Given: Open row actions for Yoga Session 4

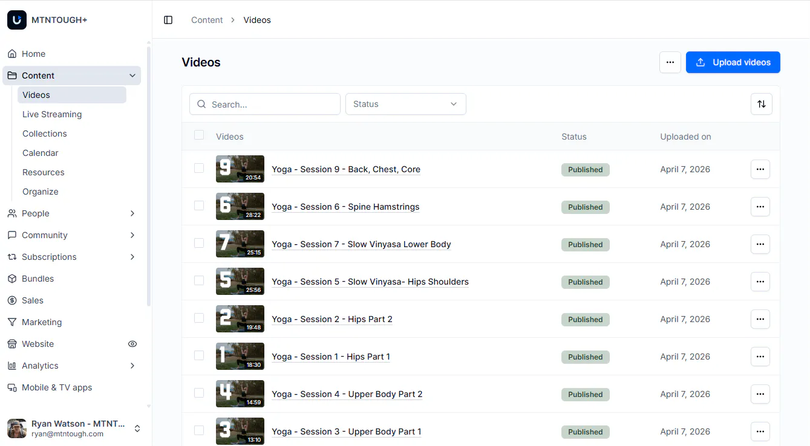Looking at the screenshot, I should click(760, 394).
